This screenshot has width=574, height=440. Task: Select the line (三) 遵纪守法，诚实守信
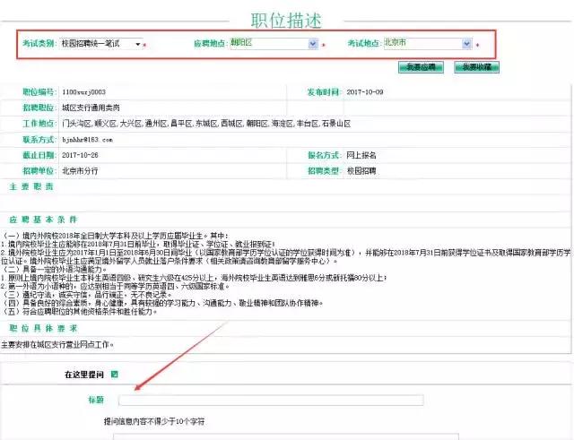click(87, 295)
